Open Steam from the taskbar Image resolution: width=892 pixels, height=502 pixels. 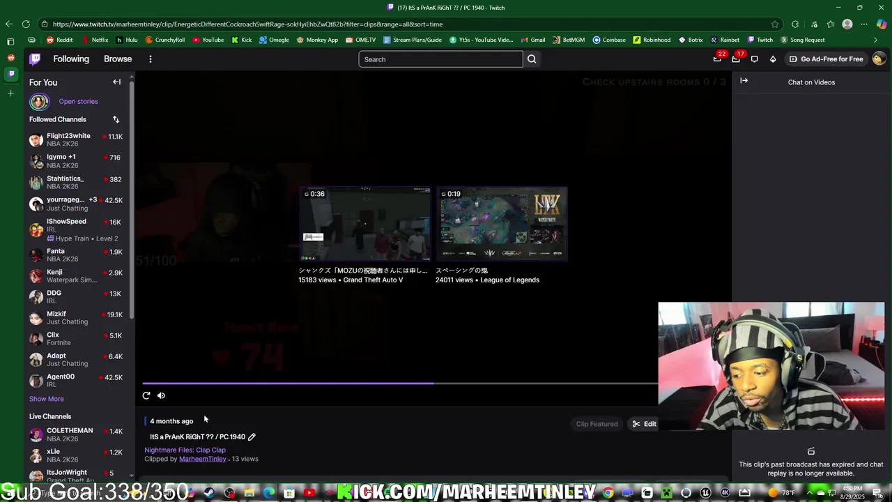point(209,493)
